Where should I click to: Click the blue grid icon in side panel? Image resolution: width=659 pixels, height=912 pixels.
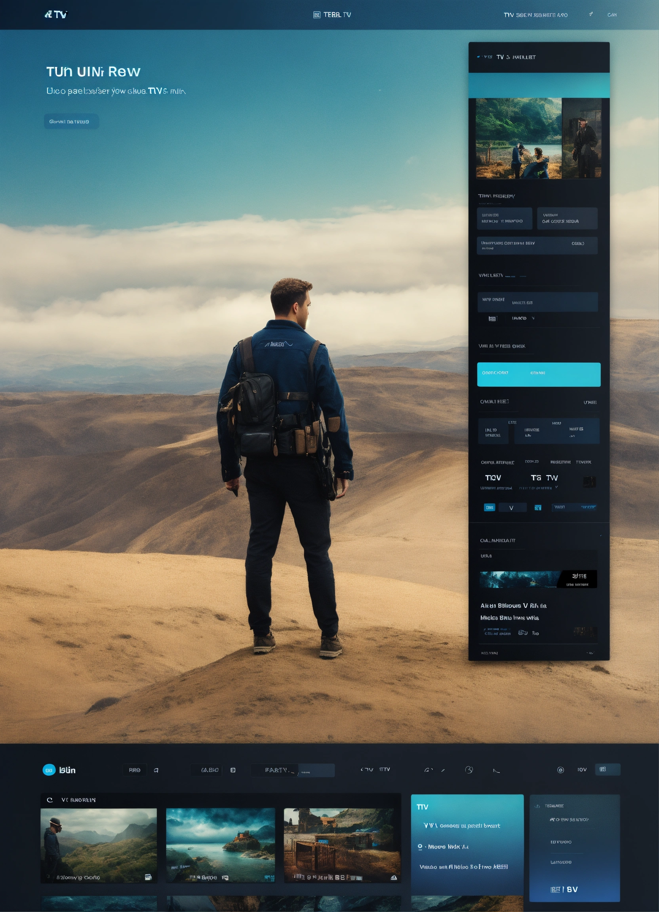537,507
